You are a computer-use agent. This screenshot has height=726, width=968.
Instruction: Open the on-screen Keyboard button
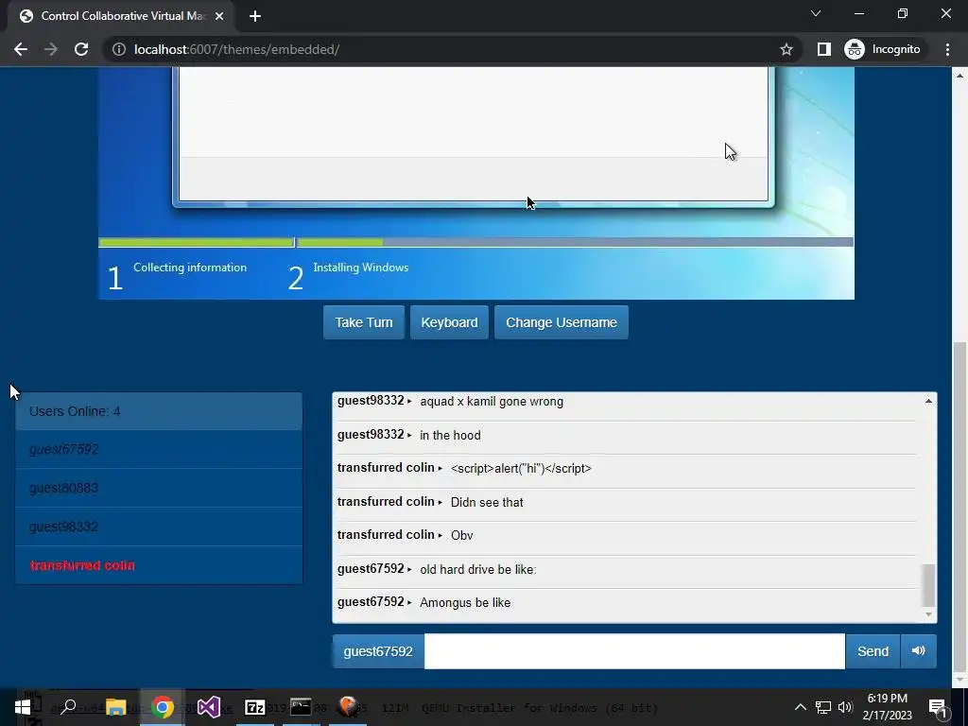(x=449, y=322)
